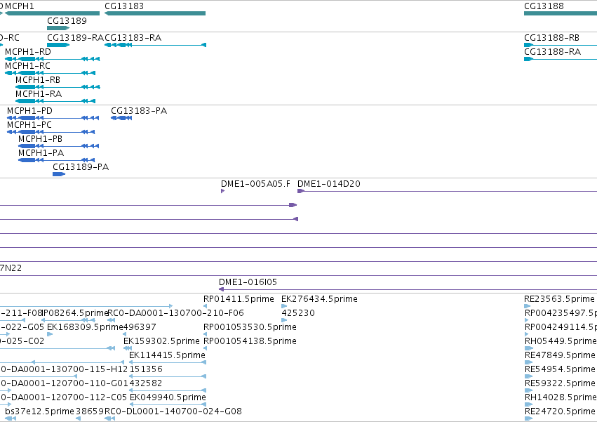Image resolution: width=597 pixels, height=422 pixels.
Task: Select the RH14028.5prime EST label
Action: click(x=561, y=397)
